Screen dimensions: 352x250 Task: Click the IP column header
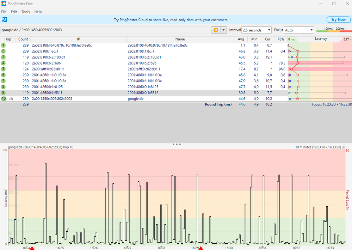pyautogui.click(x=78, y=39)
